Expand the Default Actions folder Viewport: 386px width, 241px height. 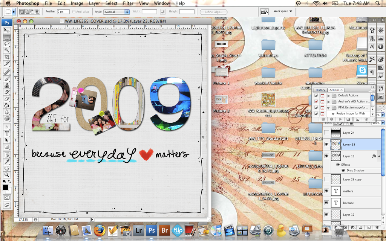click(329, 96)
